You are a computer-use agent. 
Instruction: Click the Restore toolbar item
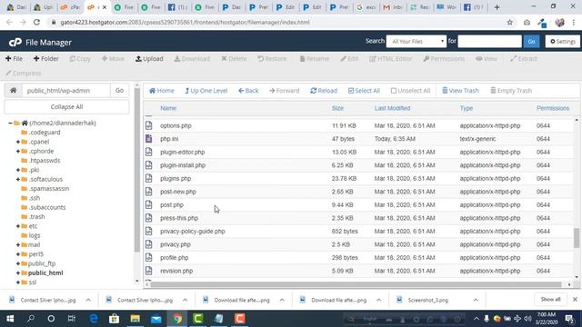(272, 58)
